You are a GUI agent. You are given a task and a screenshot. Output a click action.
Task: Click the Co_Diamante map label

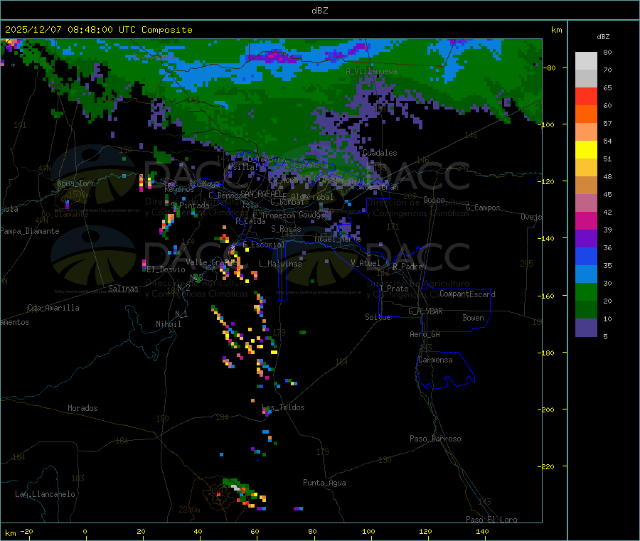[65, 214]
